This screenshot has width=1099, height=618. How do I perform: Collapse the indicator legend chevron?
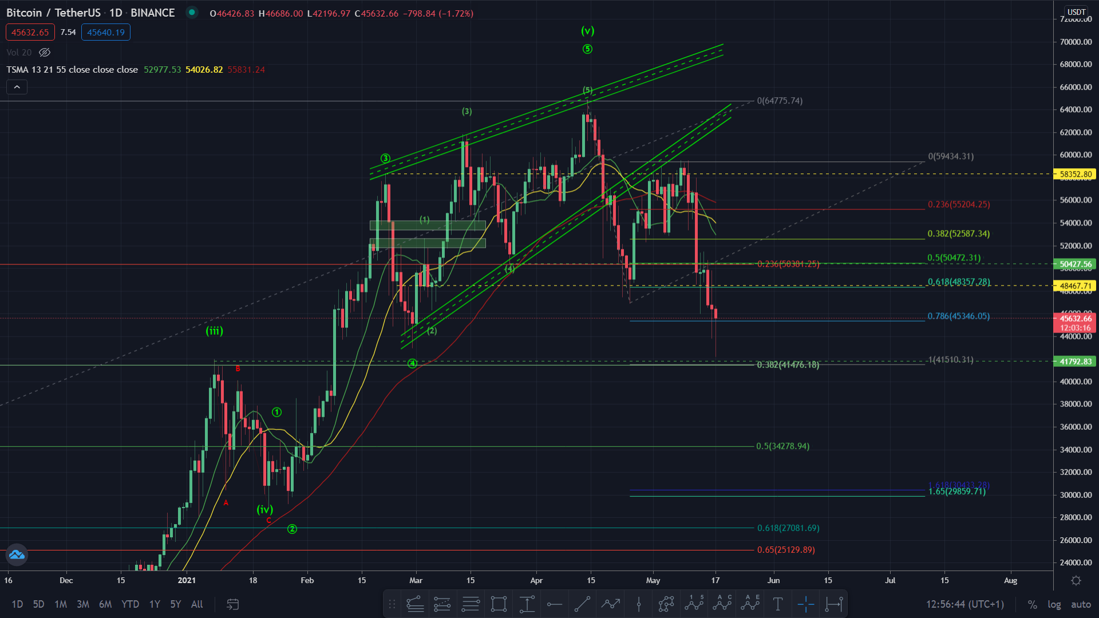coord(17,87)
